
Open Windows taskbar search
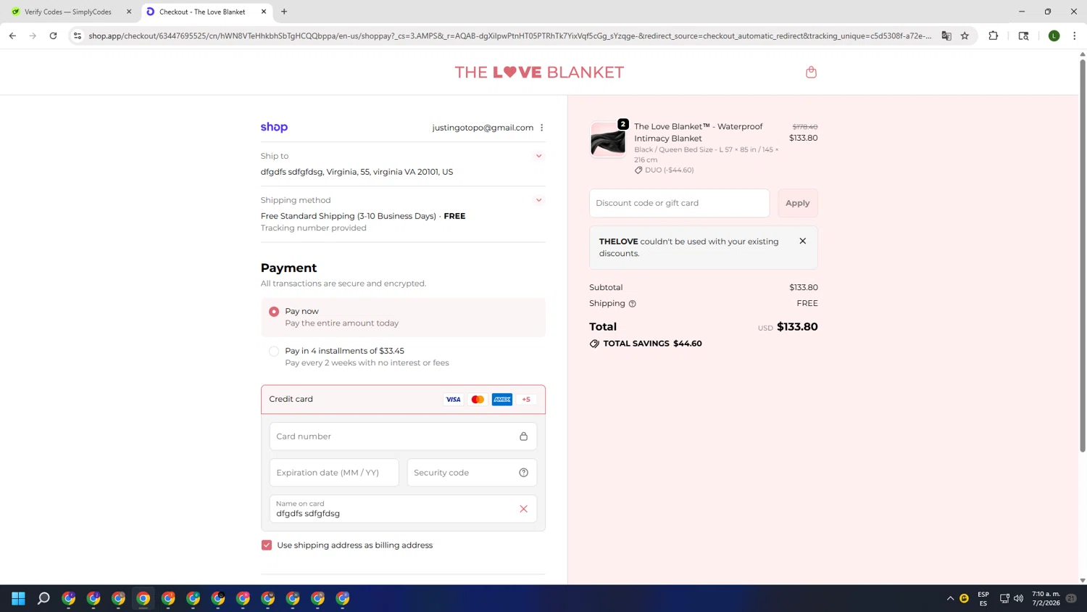(x=43, y=598)
